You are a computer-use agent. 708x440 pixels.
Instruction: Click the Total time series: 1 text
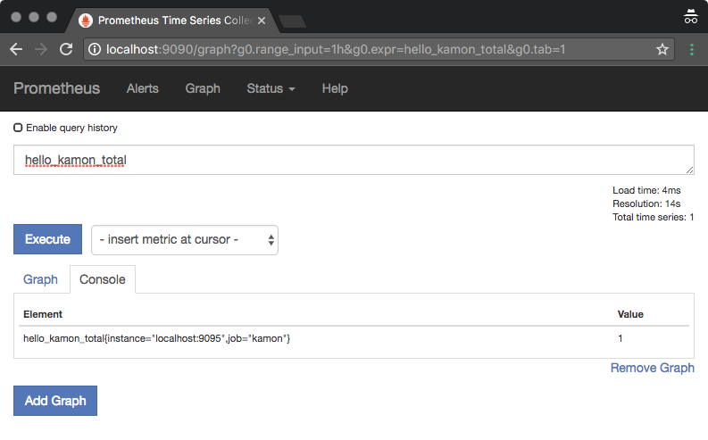(x=653, y=217)
